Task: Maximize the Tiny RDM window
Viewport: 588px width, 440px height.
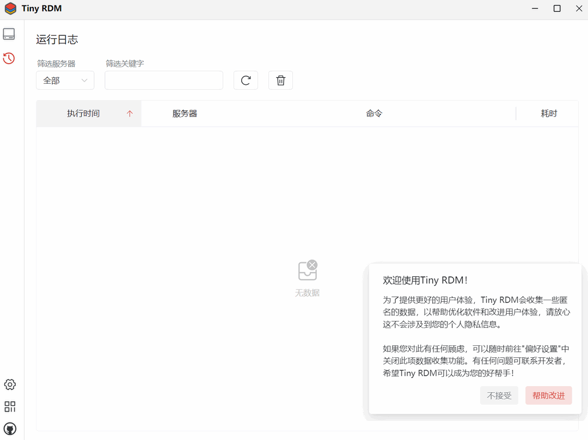Action: click(x=558, y=8)
